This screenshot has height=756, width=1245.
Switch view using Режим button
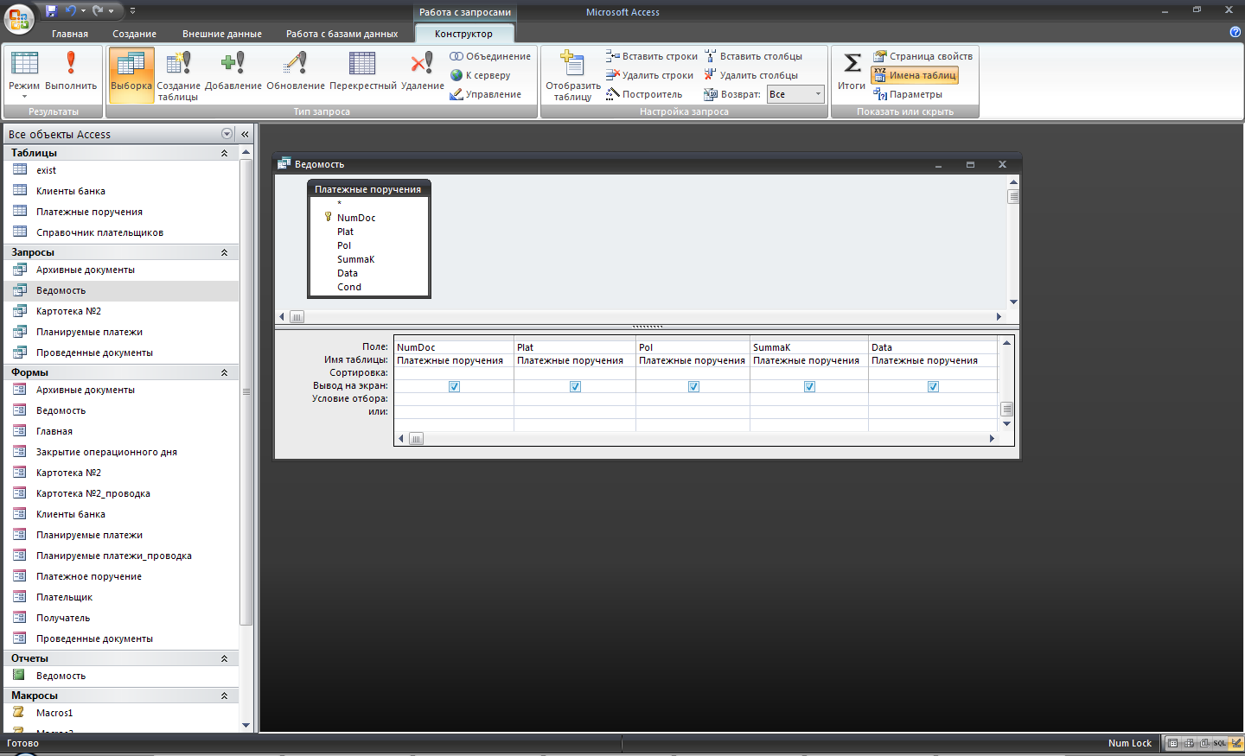24,74
